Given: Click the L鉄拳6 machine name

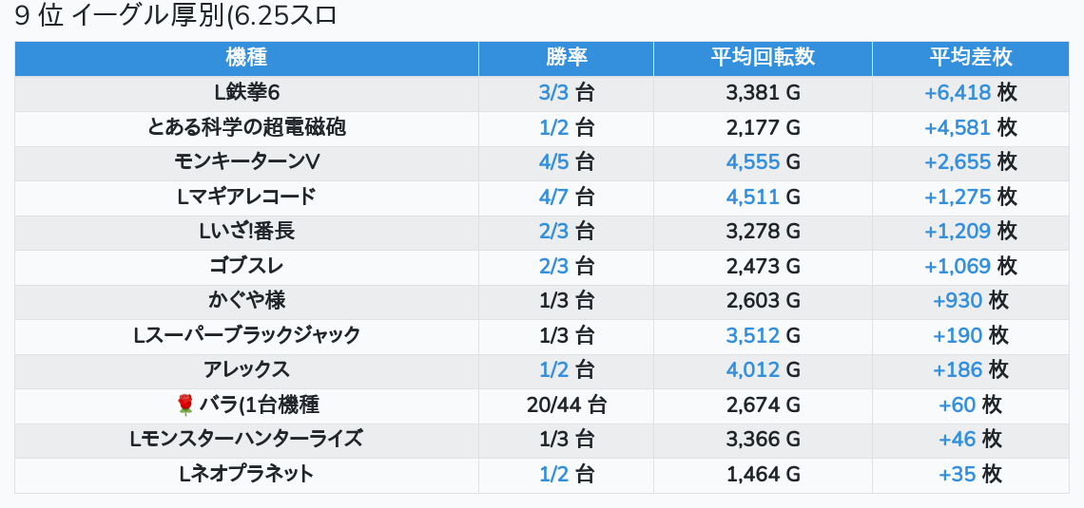Looking at the screenshot, I should pos(246,93).
